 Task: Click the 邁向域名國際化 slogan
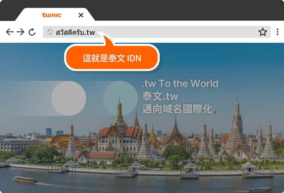coord(177,109)
